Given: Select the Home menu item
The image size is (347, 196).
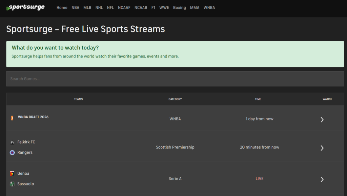Looking at the screenshot, I should pos(62,7).
